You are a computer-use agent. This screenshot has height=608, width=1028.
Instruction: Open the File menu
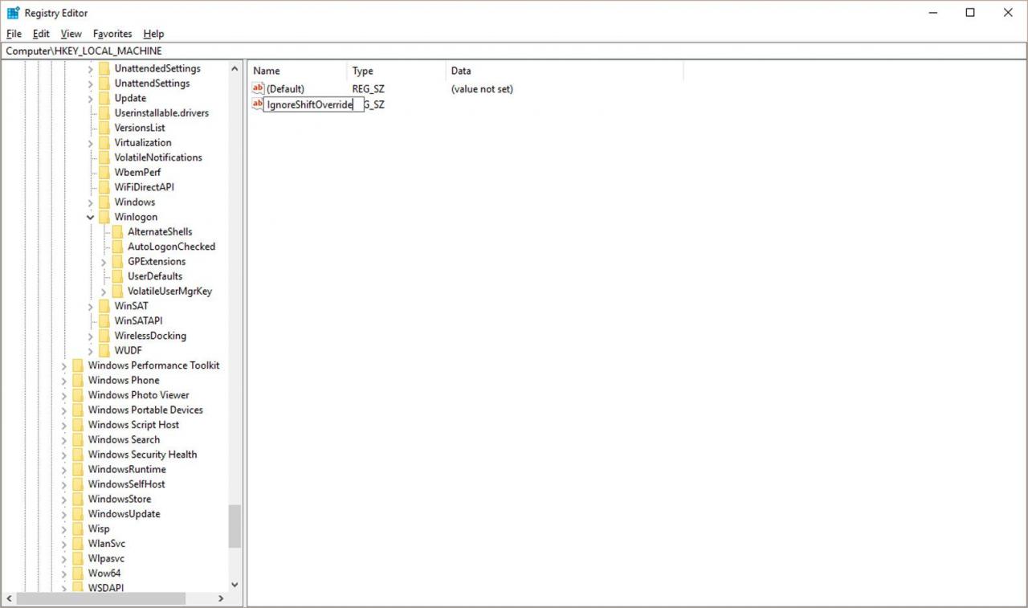14,34
